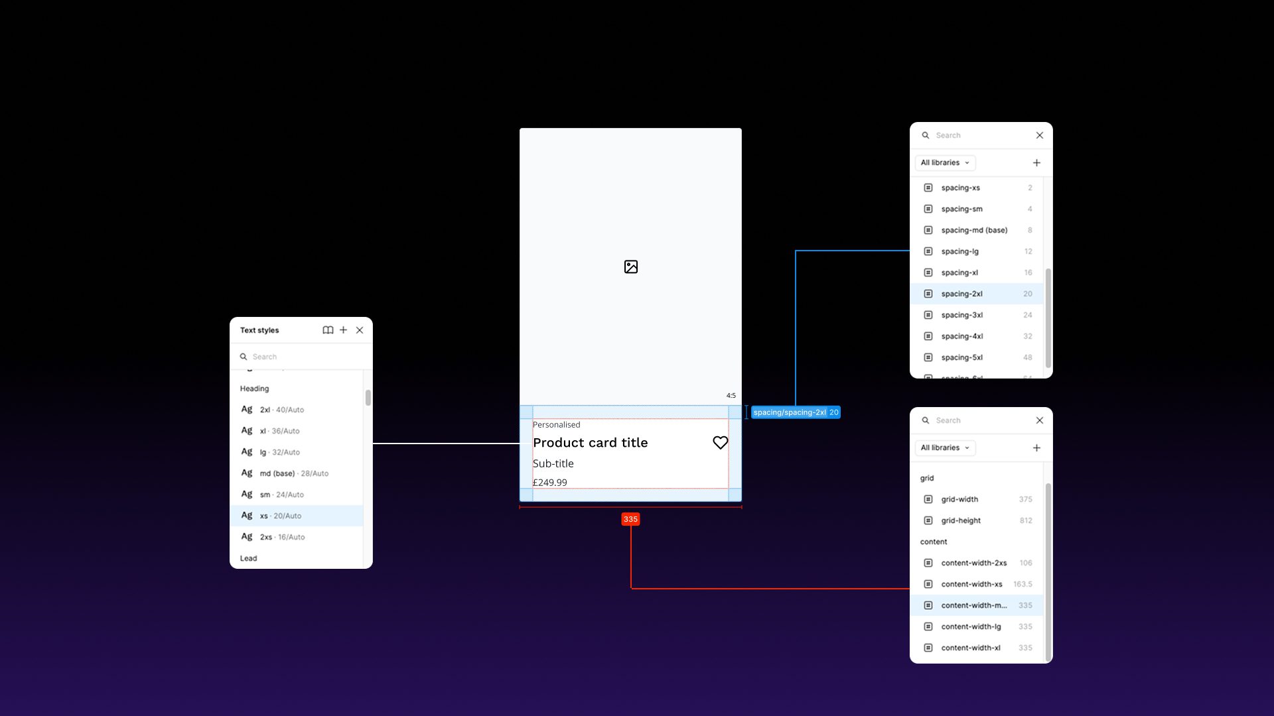This screenshot has width=1274, height=716.
Task: Select heading style lg 32/Auto
Action: [x=297, y=452]
